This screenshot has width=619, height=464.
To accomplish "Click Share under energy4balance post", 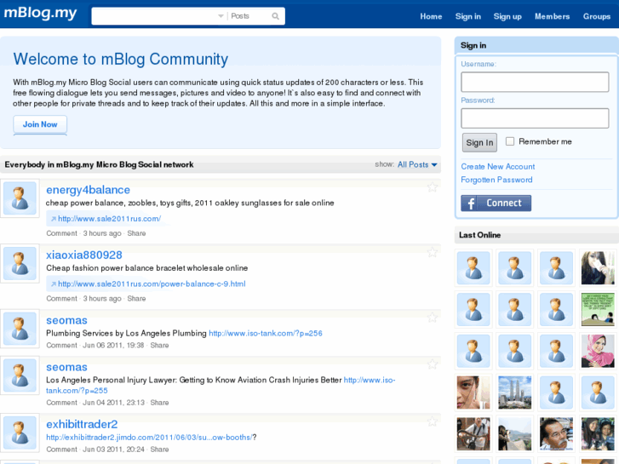I will (136, 233).
